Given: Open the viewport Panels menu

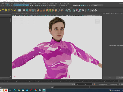Looking at the screenshot, I should pos(36,14).
